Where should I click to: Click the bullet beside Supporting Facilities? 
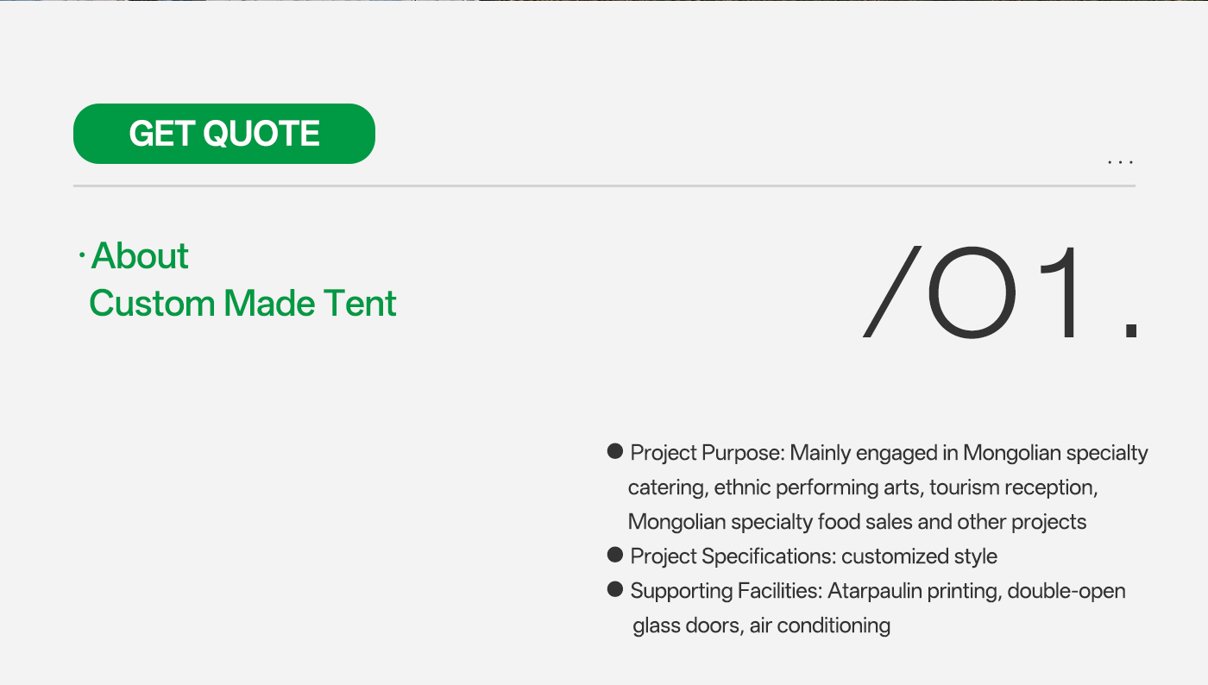click(615, 589)
